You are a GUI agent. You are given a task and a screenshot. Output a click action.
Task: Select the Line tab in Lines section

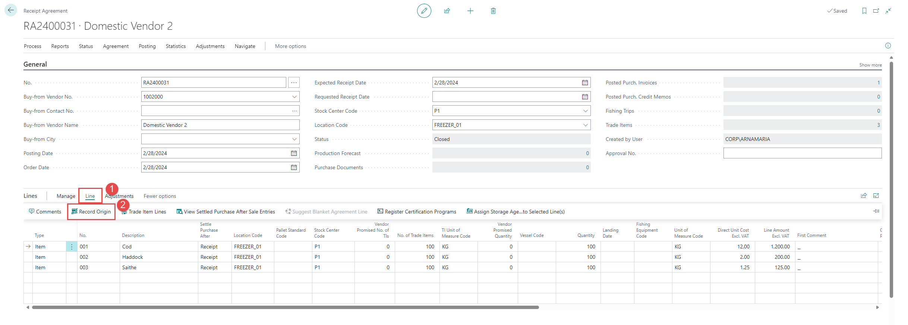[x=90, y=196]
